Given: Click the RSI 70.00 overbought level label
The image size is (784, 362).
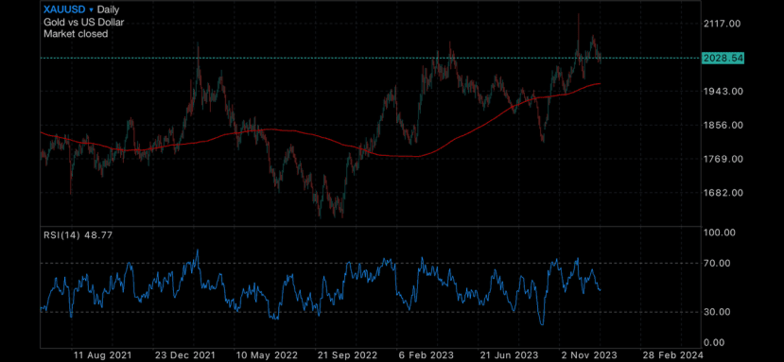Looking at the screenshot, I should pyautogui.click(x=721, y=263).
